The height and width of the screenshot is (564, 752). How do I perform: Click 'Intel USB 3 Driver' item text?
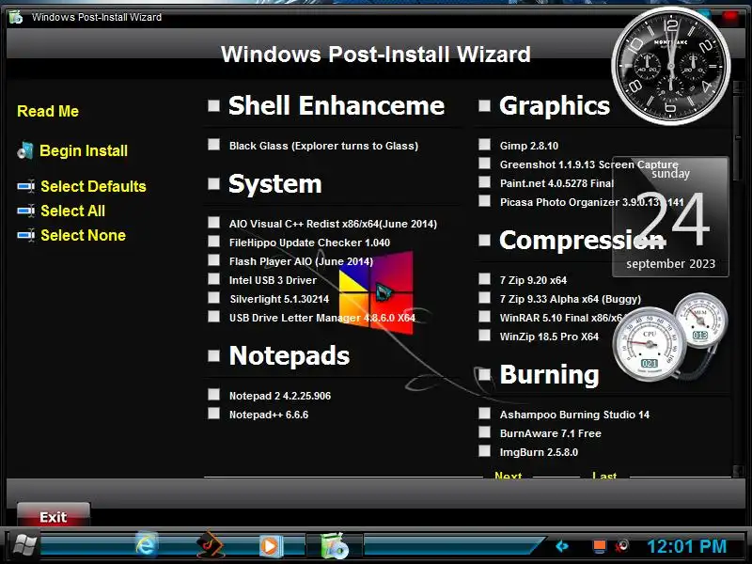[x=273, y=280]
